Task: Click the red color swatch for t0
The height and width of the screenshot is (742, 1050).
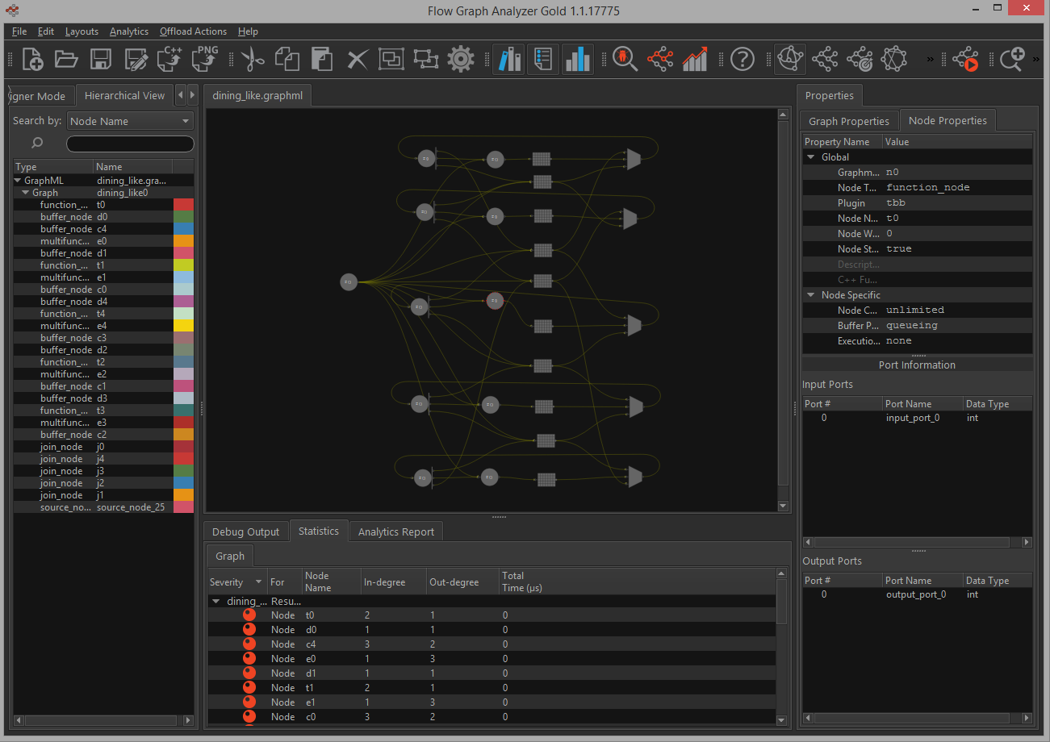Action: pyautogui.click(x=184, y=205)
